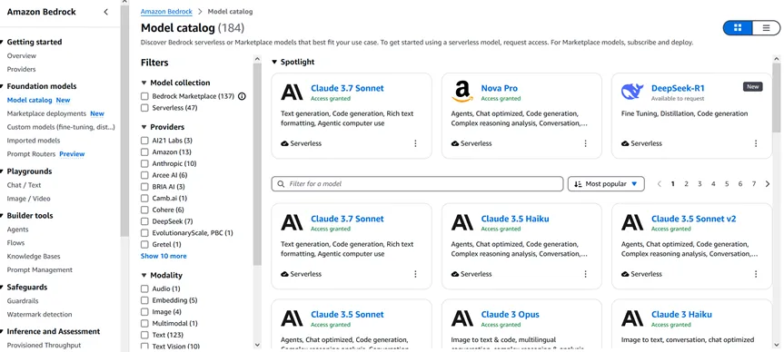Check the DeepSeek (7) provider filter
The image size is (784, 352).
144,221
